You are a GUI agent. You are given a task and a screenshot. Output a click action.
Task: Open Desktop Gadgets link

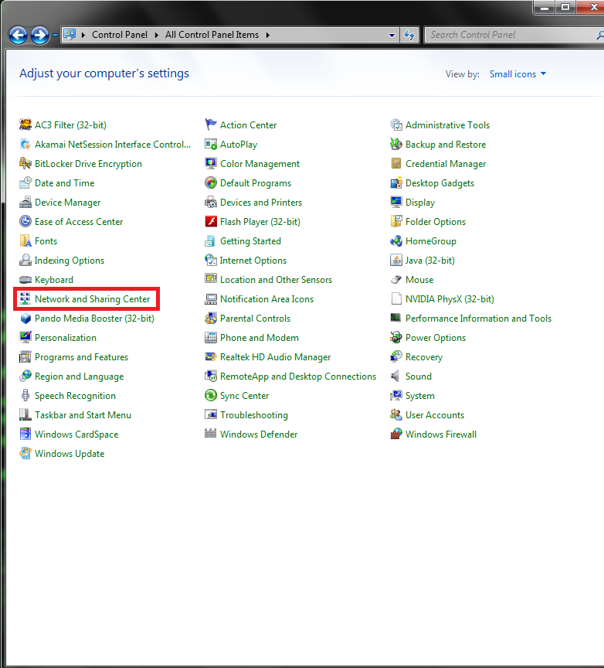pyautogui.click(x=439, y=183)
